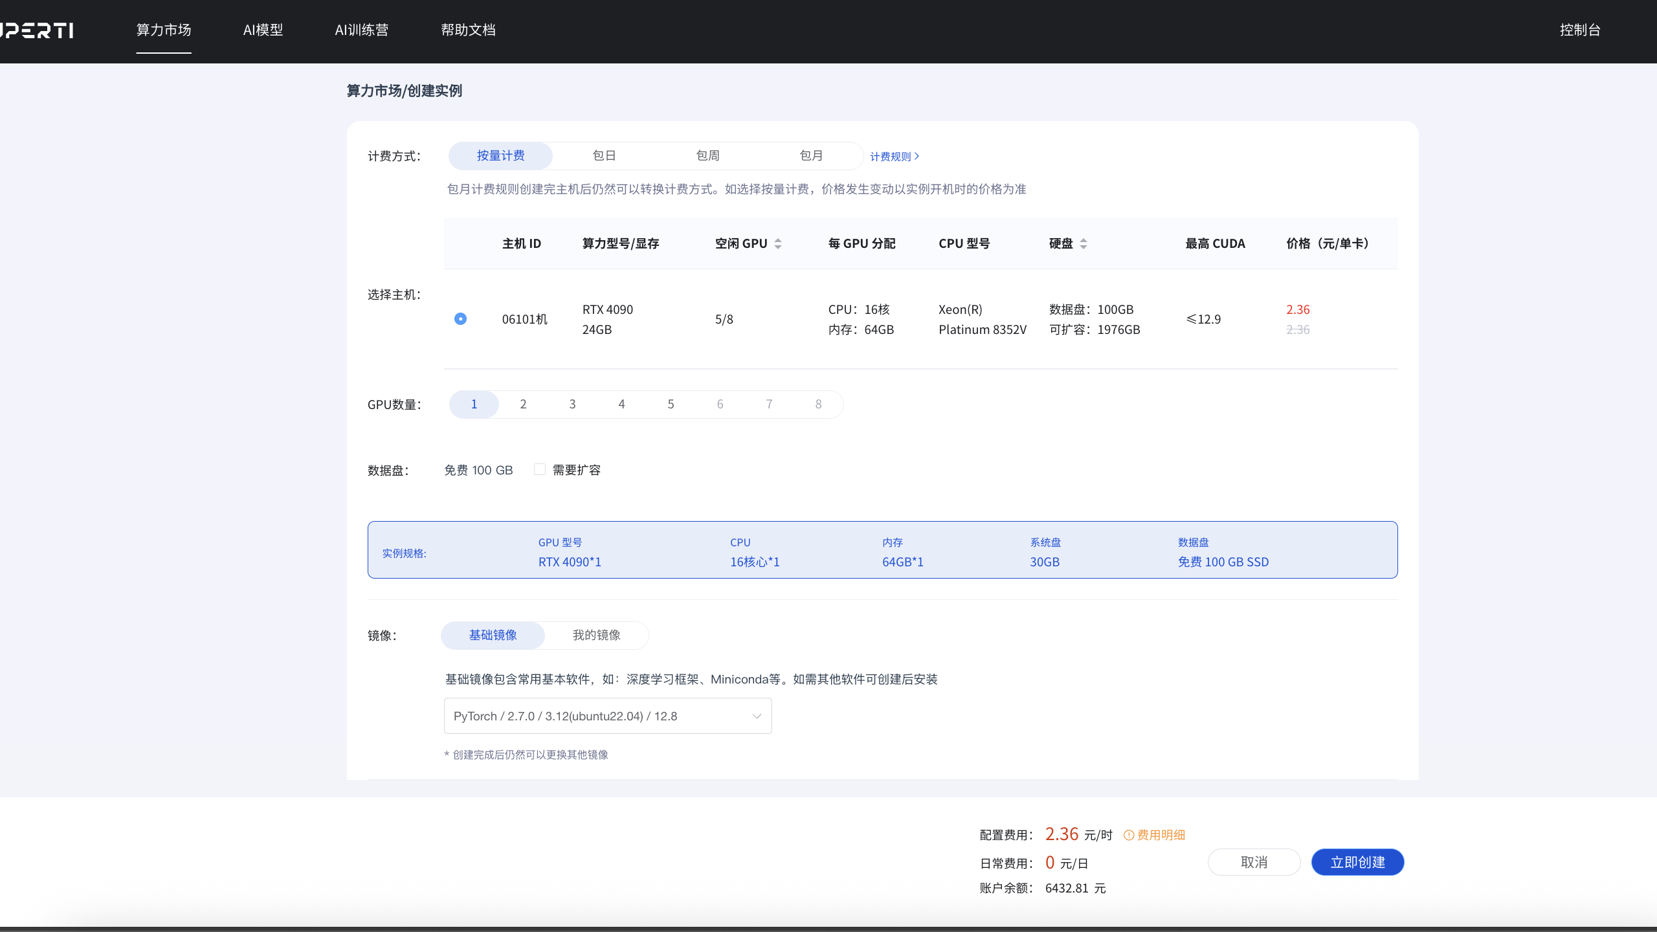
Task: Open AI模型 in the top navigation
Action: [263, 30]
